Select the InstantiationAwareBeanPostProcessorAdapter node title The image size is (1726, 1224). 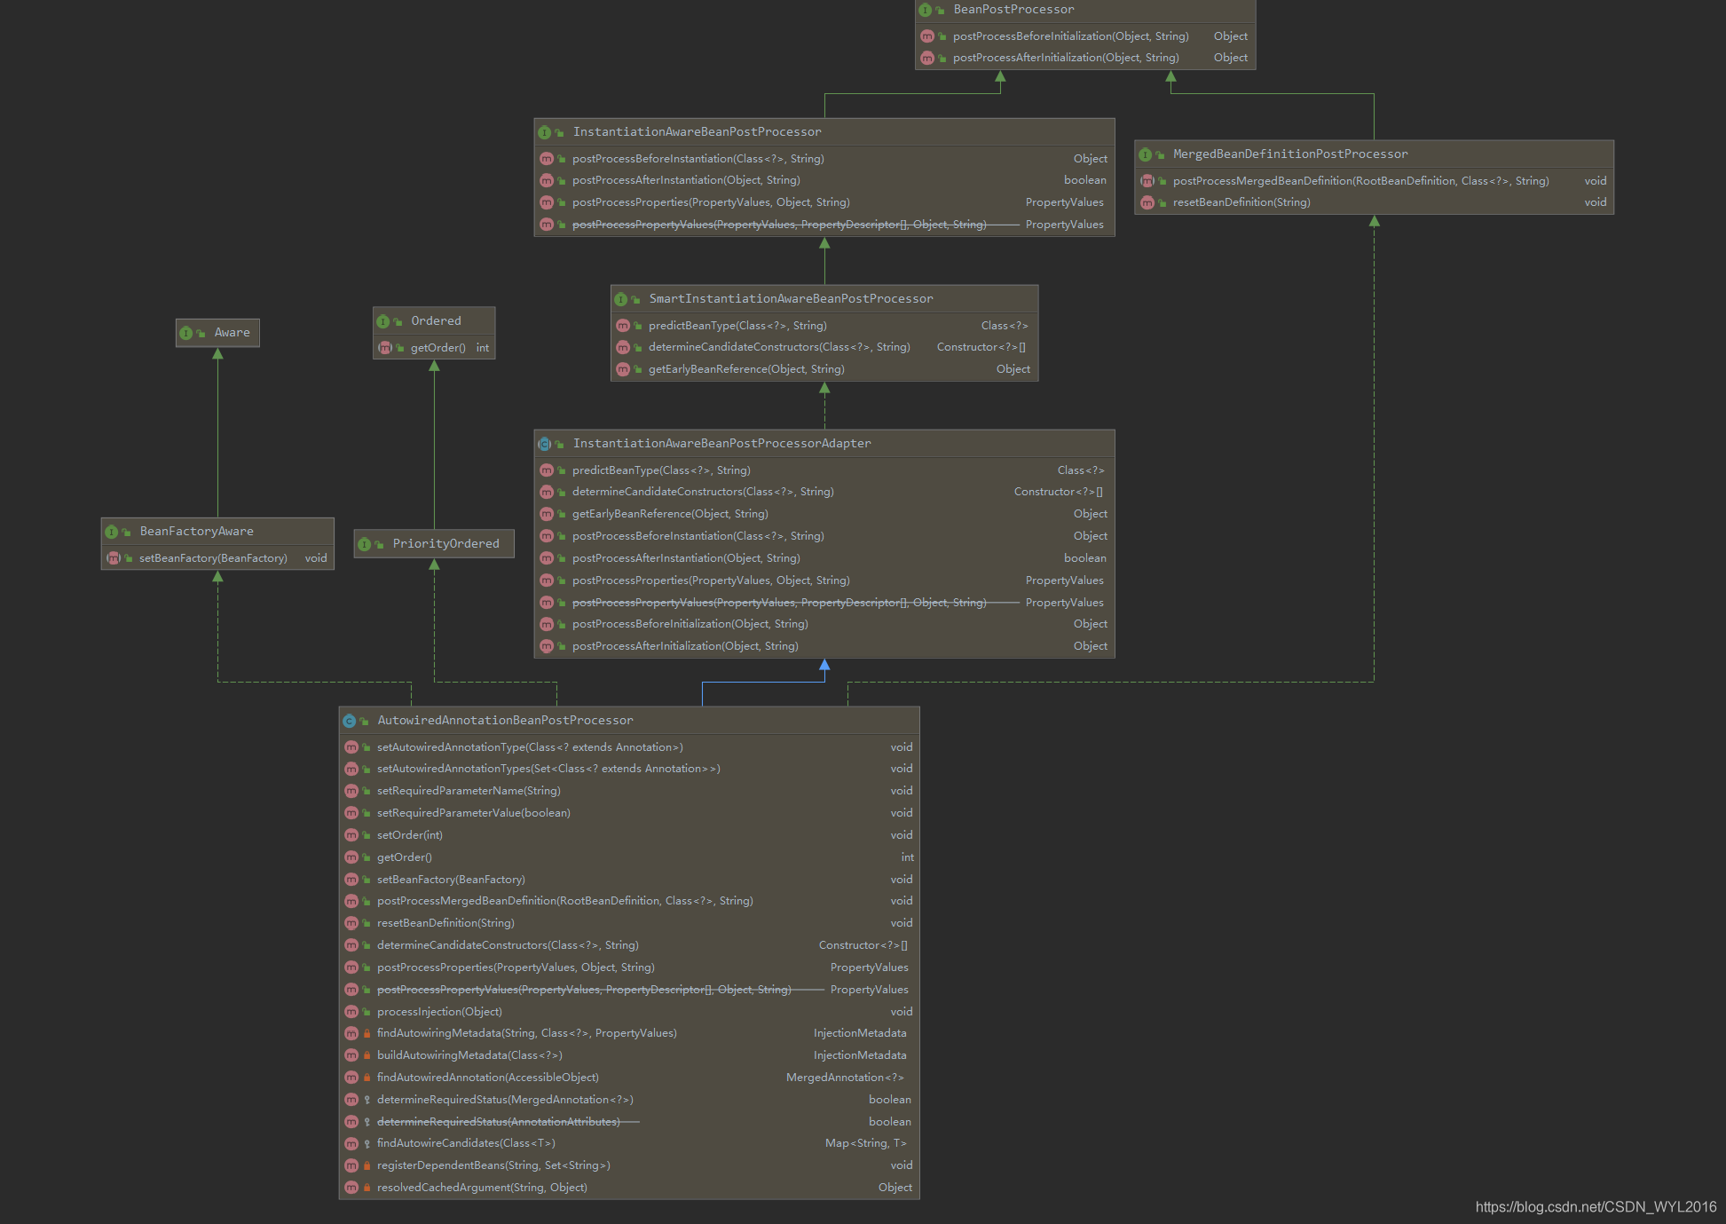(x=721, y=444)
